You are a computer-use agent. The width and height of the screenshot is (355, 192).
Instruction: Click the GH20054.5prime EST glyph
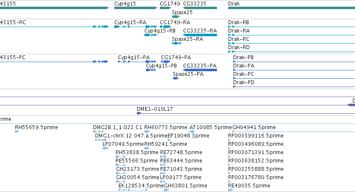click(x=121, y=182)
